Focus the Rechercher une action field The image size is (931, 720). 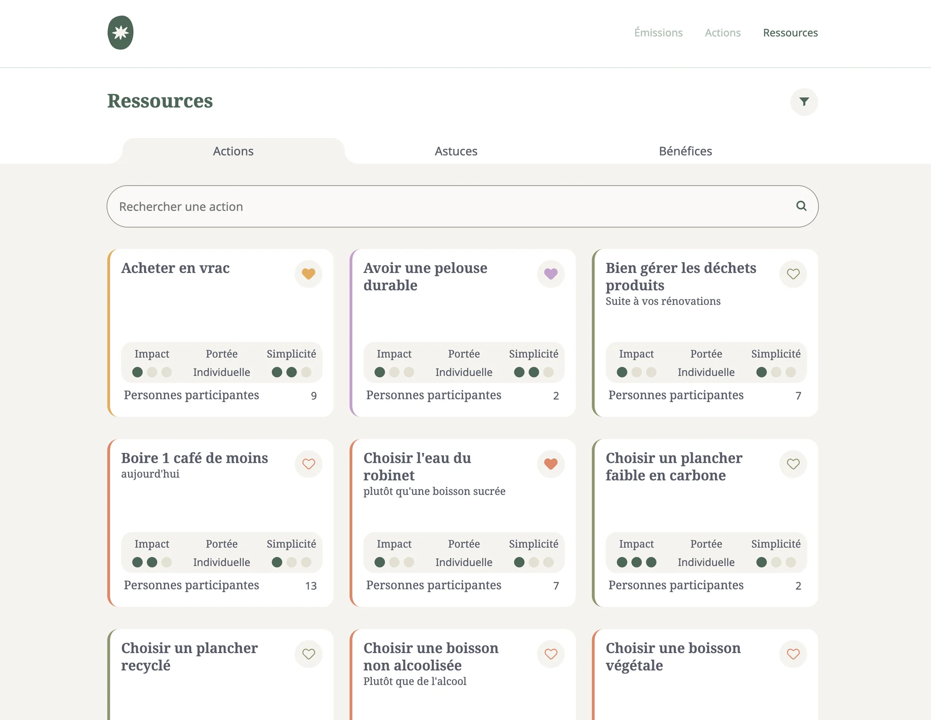(x=462, y=207)
